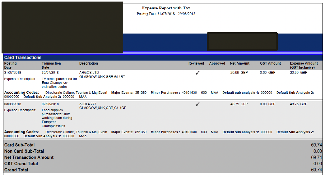Screen dimensions: 325x177
Task: Click the 'GST Grand Total' label
Action: click(x=21, y=164)
